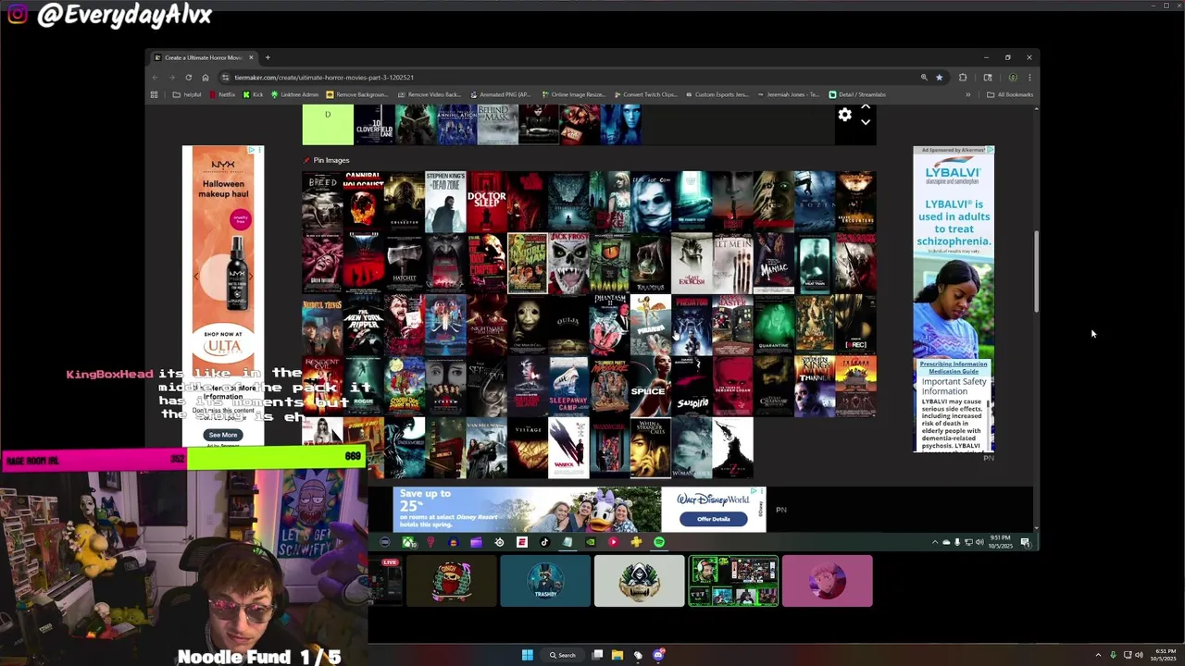This screenshot has width=1185, height=666.
Task: Click the taskbar Search box
Action: pyautogui.click(x=563, y=655)
